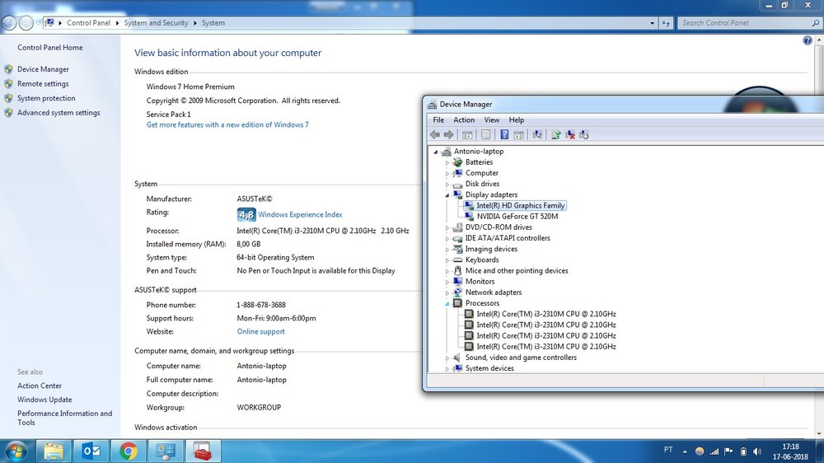824x463 pixels.
Task: Collapse the Processors node in device tree
Action: (447, 303)
